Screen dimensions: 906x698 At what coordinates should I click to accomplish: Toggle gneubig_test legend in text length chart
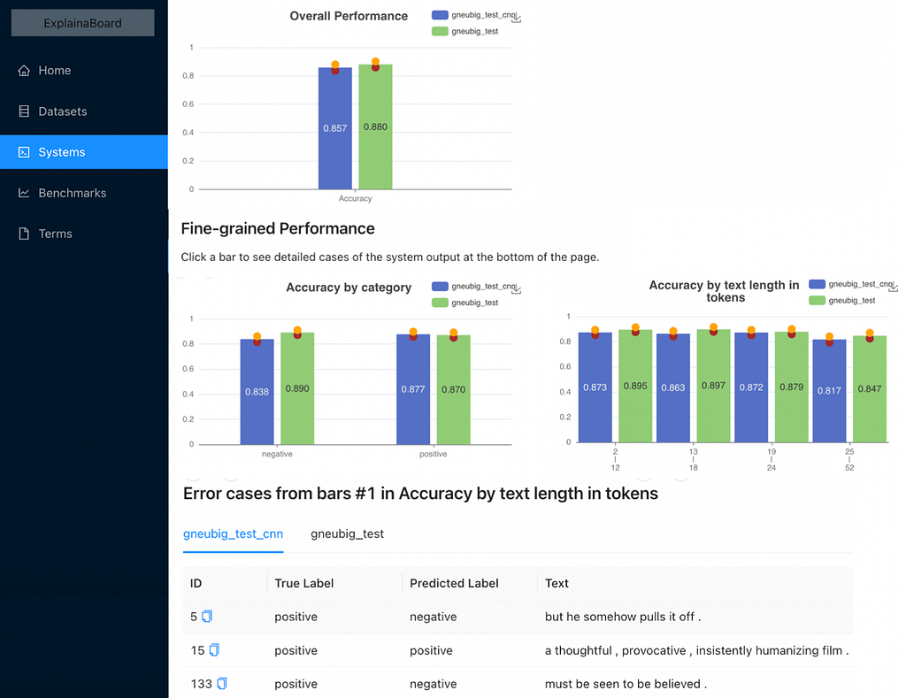pos(842,300)
